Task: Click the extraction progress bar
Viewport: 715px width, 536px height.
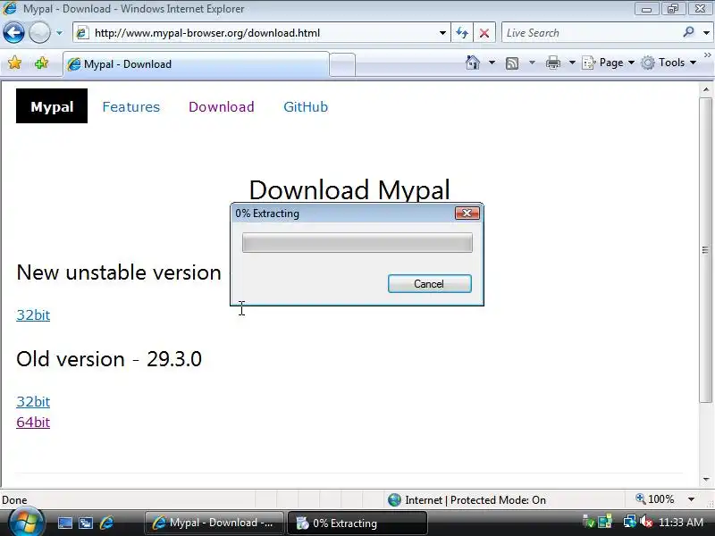Action: pos(357,242)
